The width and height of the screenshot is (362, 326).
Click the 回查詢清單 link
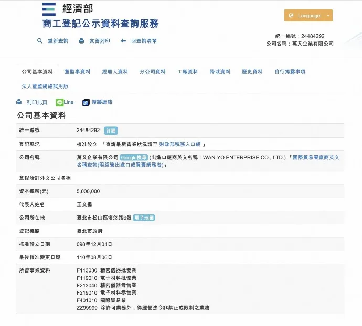pyautogui.click(x=144, y=41)
